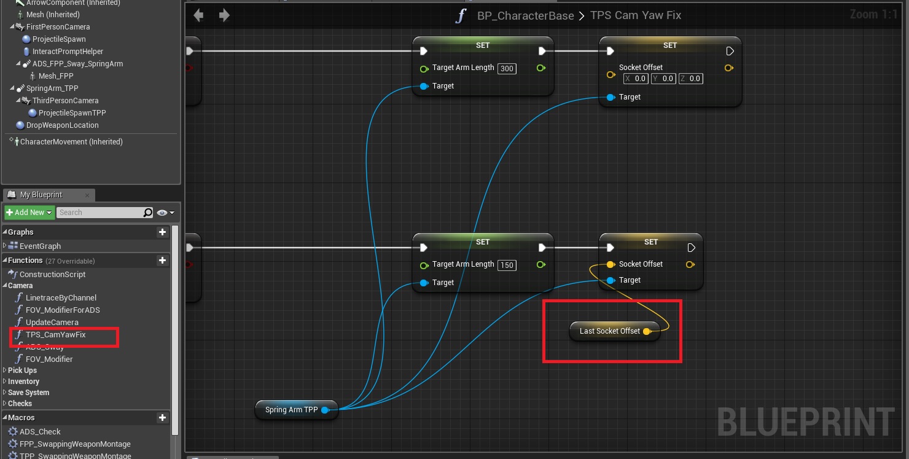Open the Add New dropdown

click(29, 213)
